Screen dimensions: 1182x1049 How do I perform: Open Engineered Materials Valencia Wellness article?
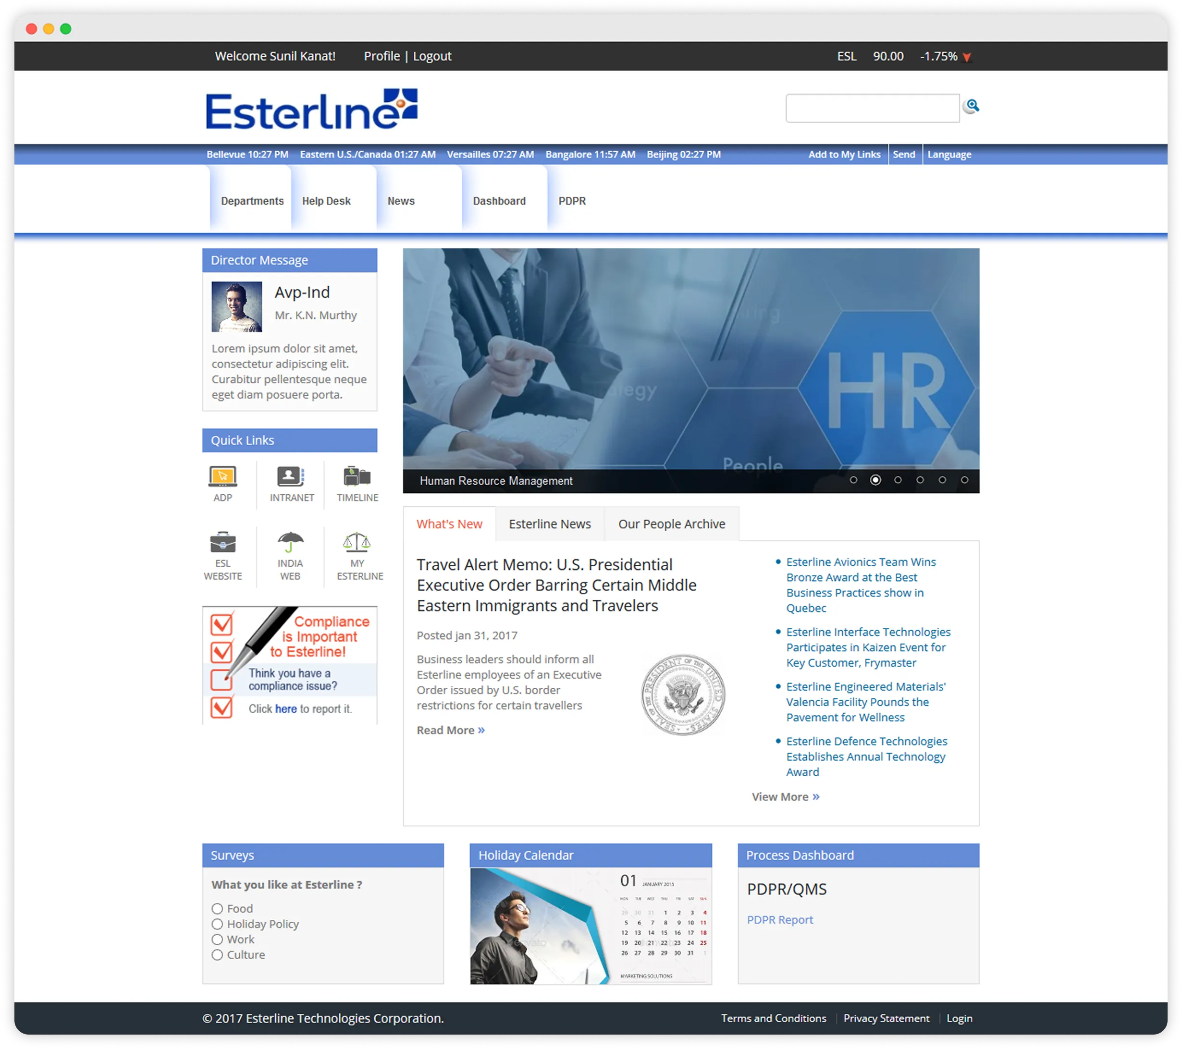pos(866,702)
